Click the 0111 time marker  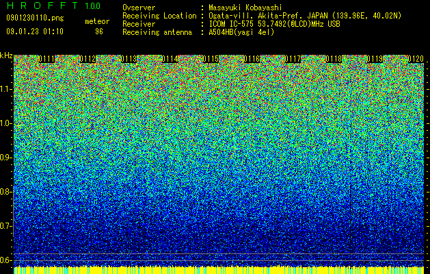(46, 59)
